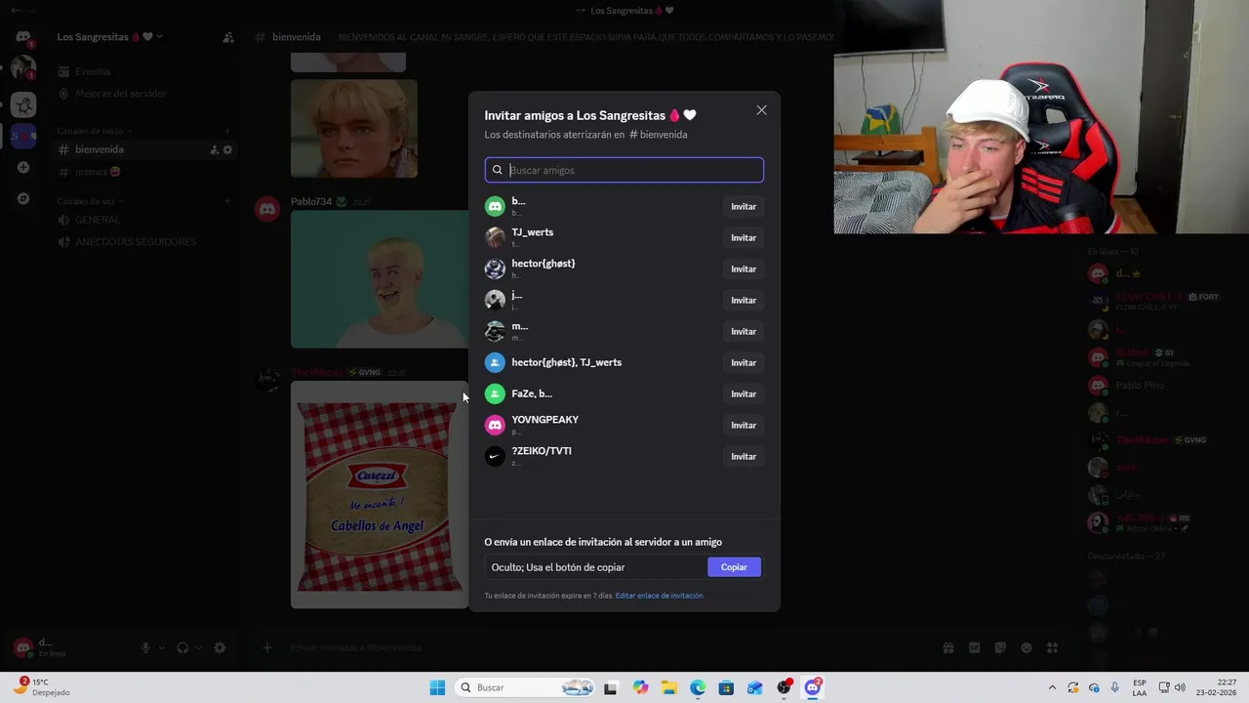The image size is (1249, 703).
Task: Open Editar enlace de invitación link
Action: click(659, 596)
